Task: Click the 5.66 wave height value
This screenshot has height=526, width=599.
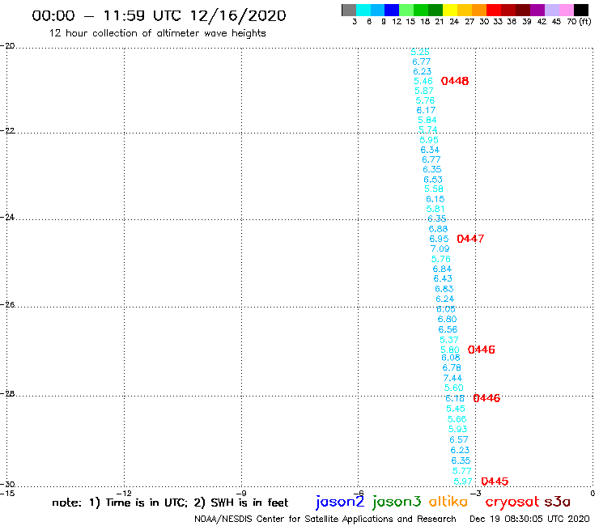Action: (457, 419)
